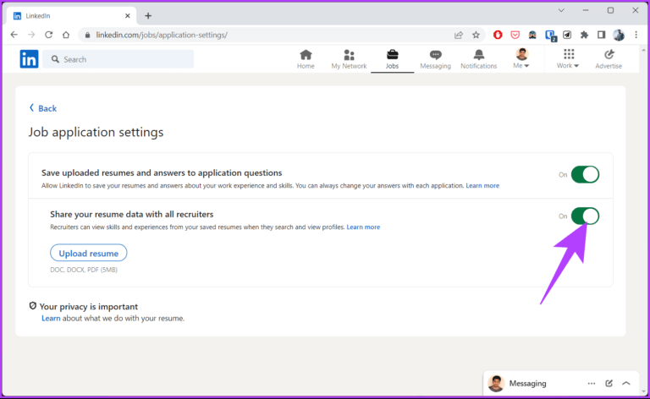
Task: Open the avatar extension icon in toolbar
Action: pos(532,36)
